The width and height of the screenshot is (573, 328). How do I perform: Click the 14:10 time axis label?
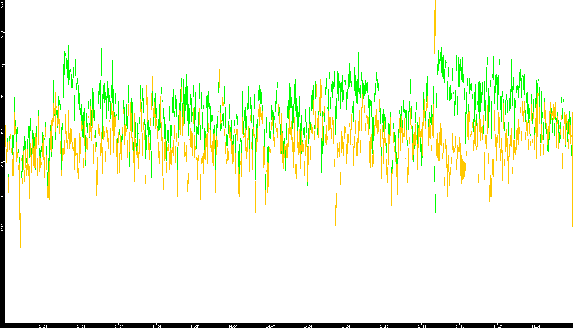tap(384, 326)
